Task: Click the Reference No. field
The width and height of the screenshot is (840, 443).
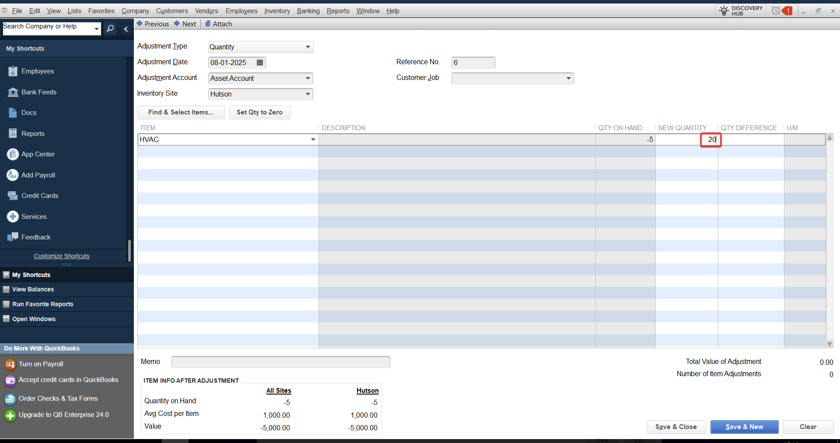Action: pos(473,62)
